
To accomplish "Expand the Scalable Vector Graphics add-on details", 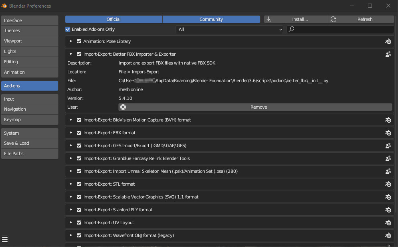I will pos(71,197).
